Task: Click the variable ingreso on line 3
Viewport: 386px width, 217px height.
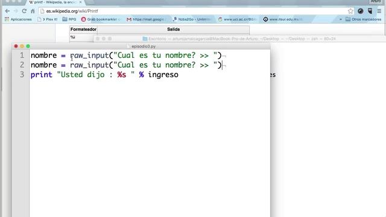Action: point(163,75)
